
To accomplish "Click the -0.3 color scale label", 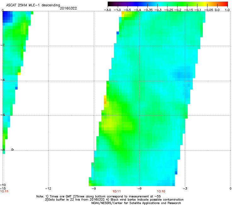I will pyautogui.click(x=158, y=10).
